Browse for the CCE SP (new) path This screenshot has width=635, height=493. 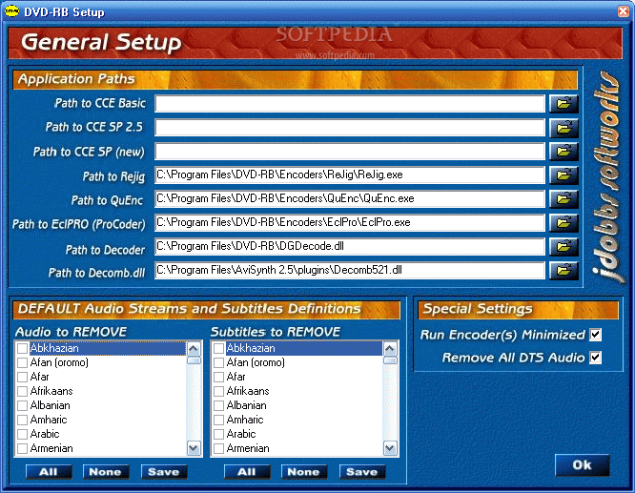[x=563, y=152]
